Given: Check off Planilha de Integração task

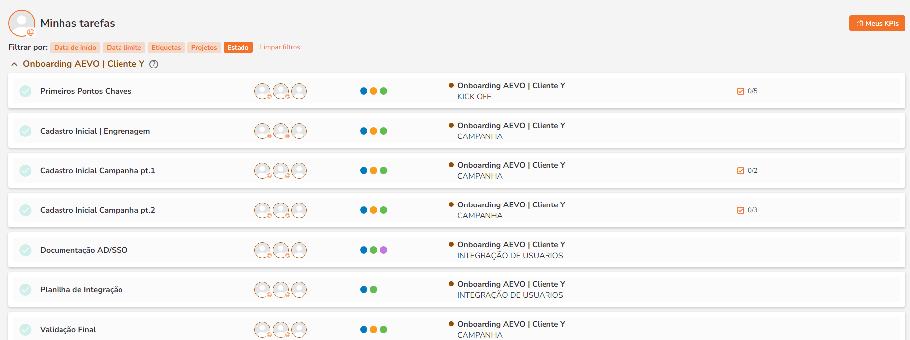Looking at the screenshot, I should [25, 290].
